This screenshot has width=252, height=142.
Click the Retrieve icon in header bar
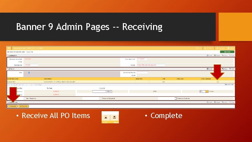209,48
